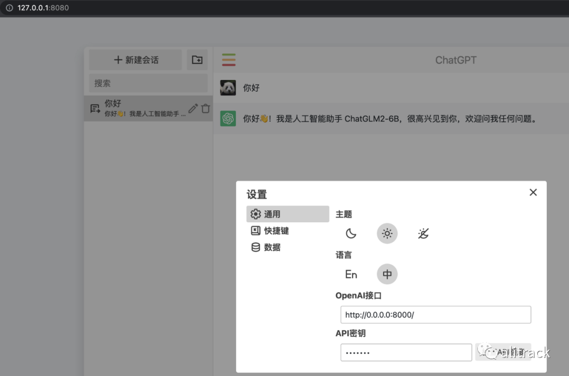569x376 pixels.
Task: Delete the 你好 conversation with trash icon
Action: tap(205, 108)
